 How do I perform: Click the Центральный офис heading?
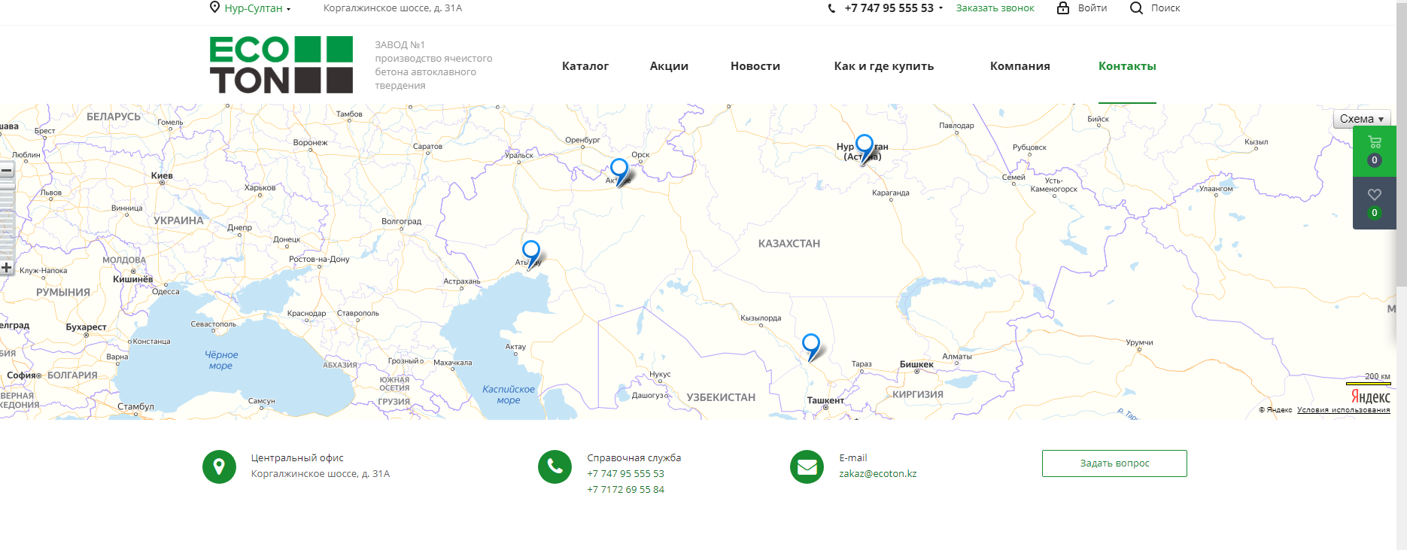(x=297, y=458)
